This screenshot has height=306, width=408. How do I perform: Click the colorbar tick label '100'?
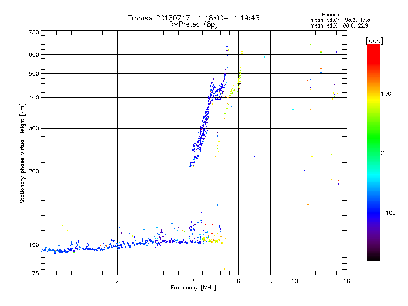(386, 94)
